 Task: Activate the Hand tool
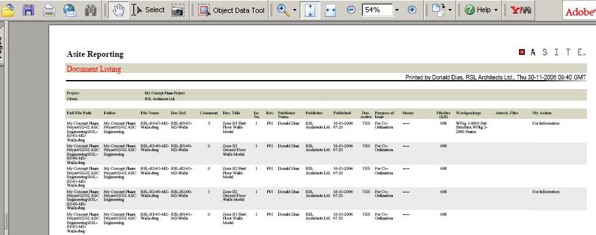[x=118, y=10]
